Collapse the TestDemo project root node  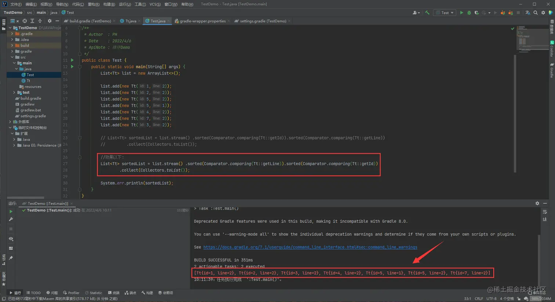(x=10, y=28)
